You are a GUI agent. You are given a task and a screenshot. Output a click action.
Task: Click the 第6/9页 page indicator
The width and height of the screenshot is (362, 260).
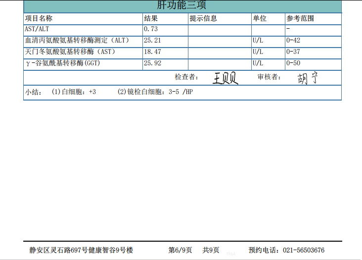(180, 250)
